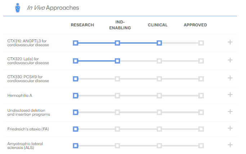Screen dimensions: 246x154
Task: Click Hemophilia A Research stage marker
Action: coord(76,95)
